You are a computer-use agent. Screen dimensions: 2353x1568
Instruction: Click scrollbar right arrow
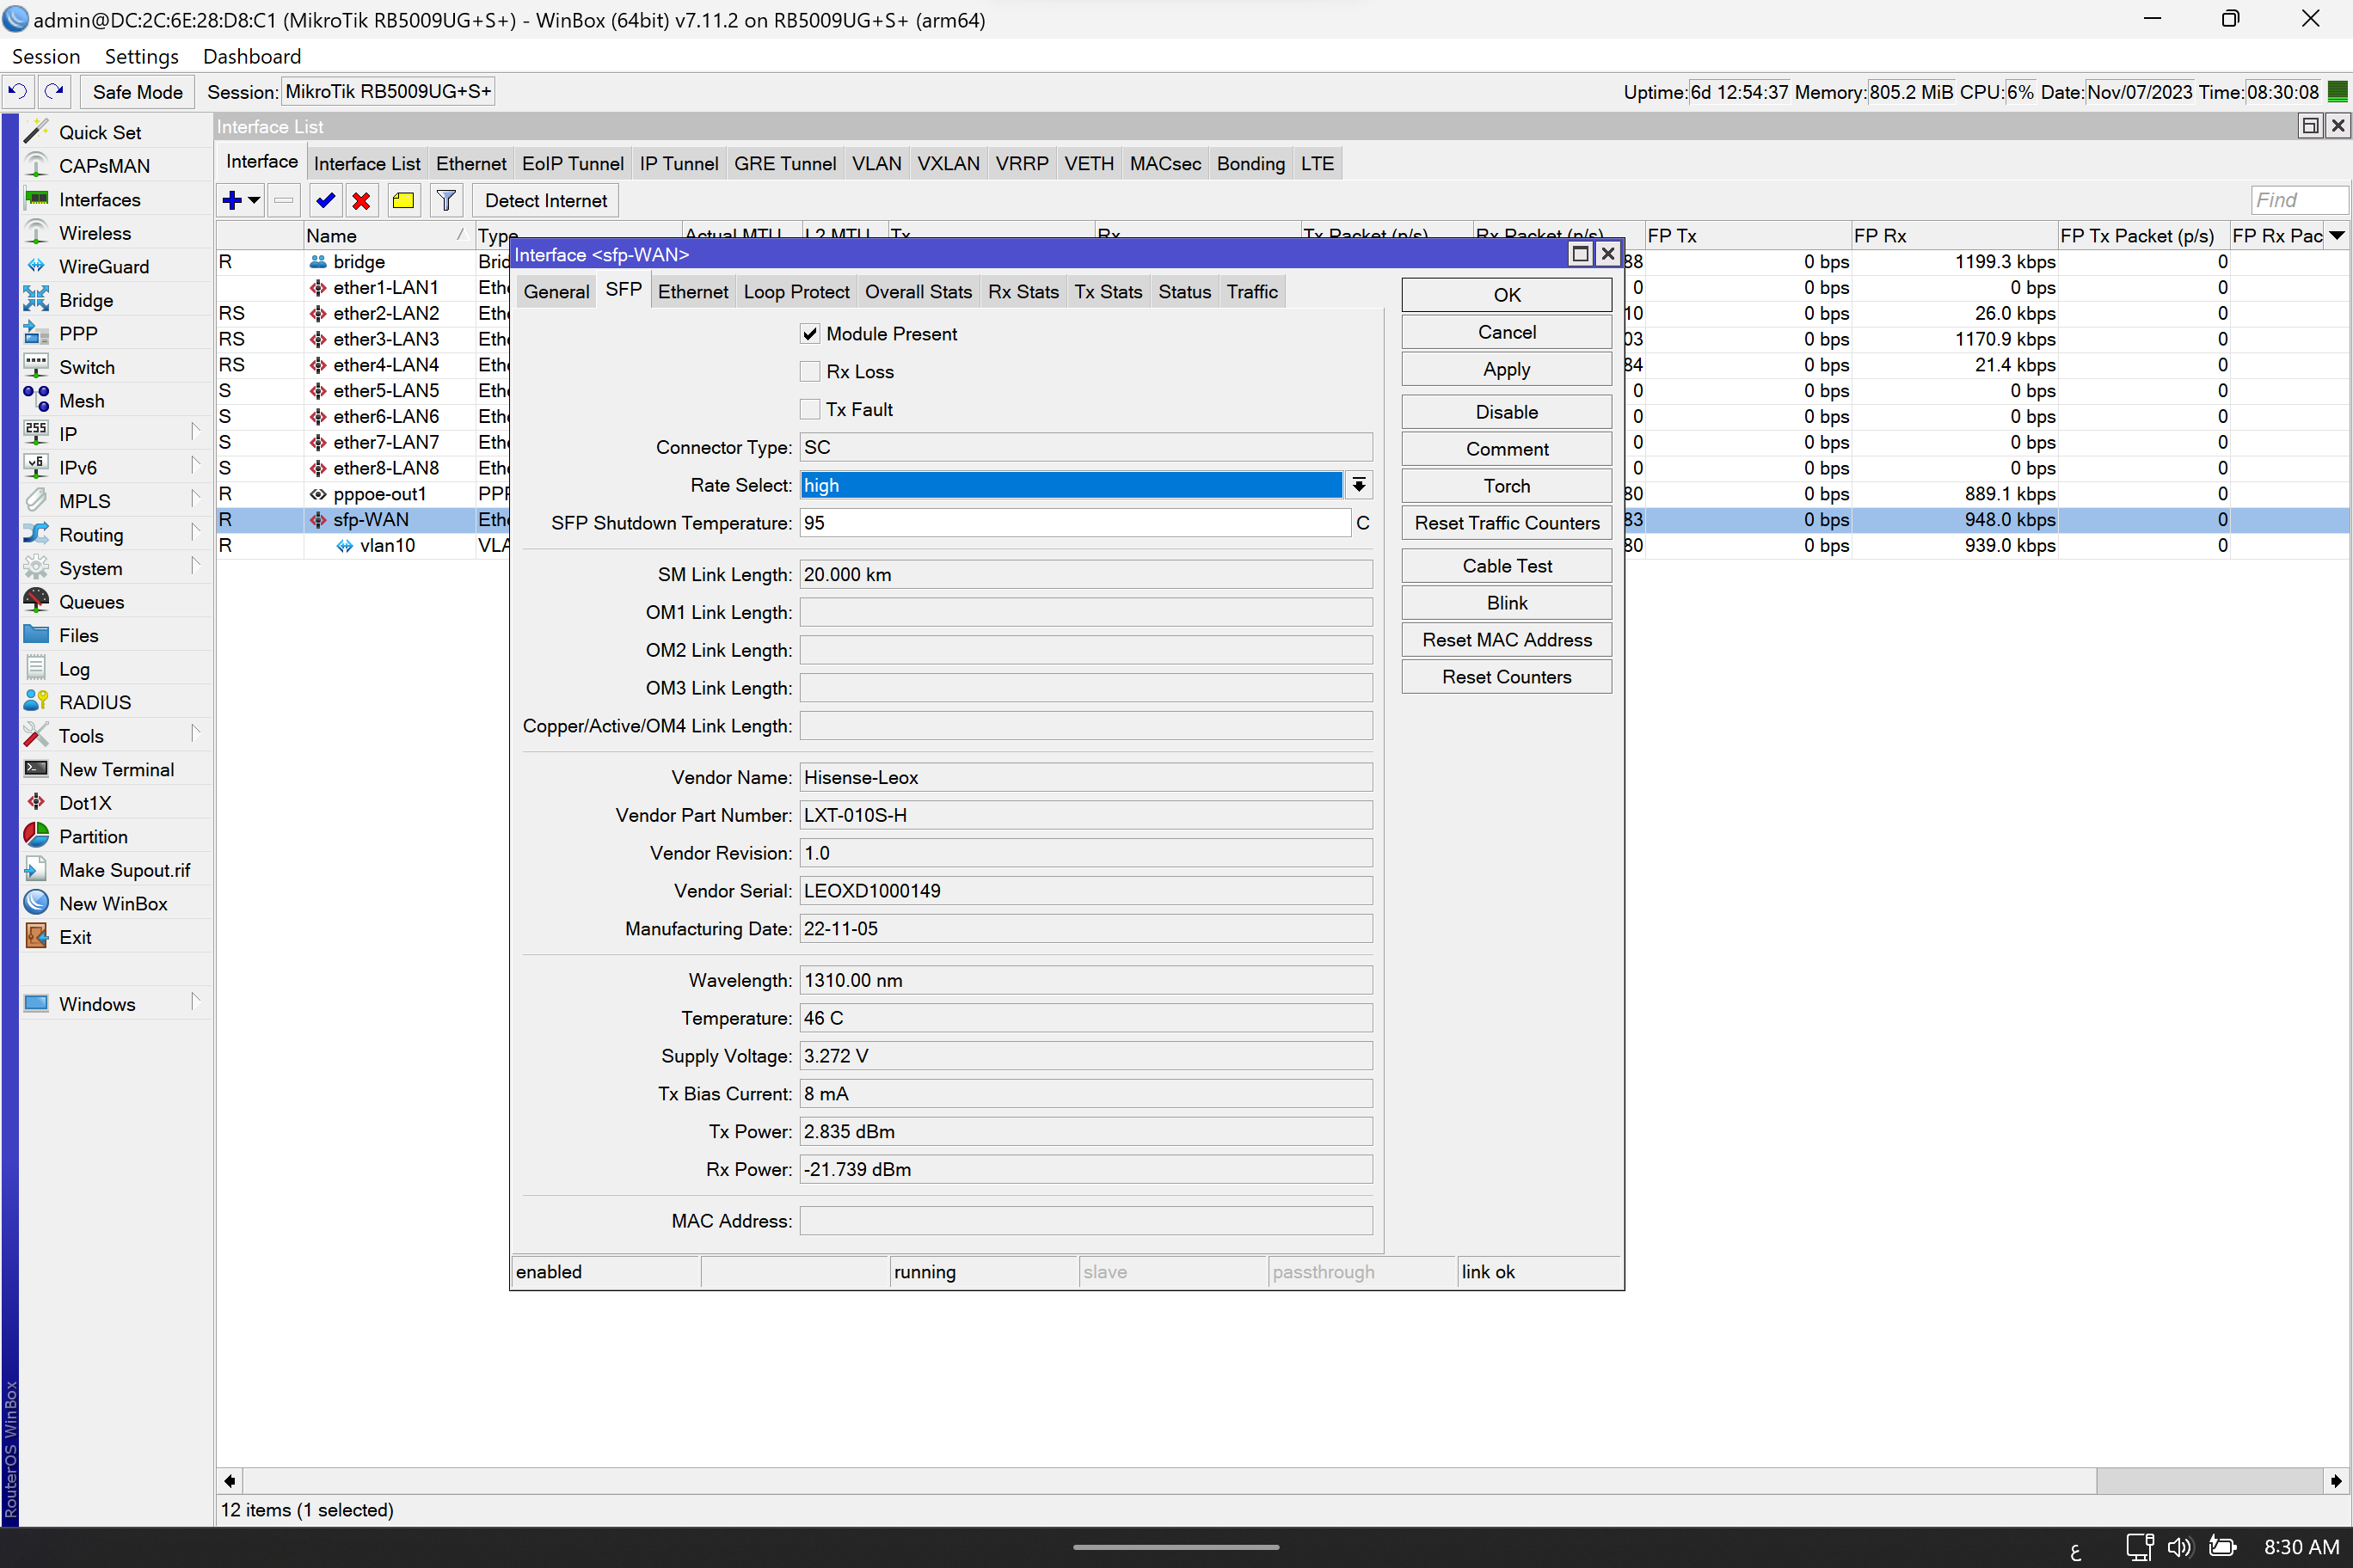2336,1480
